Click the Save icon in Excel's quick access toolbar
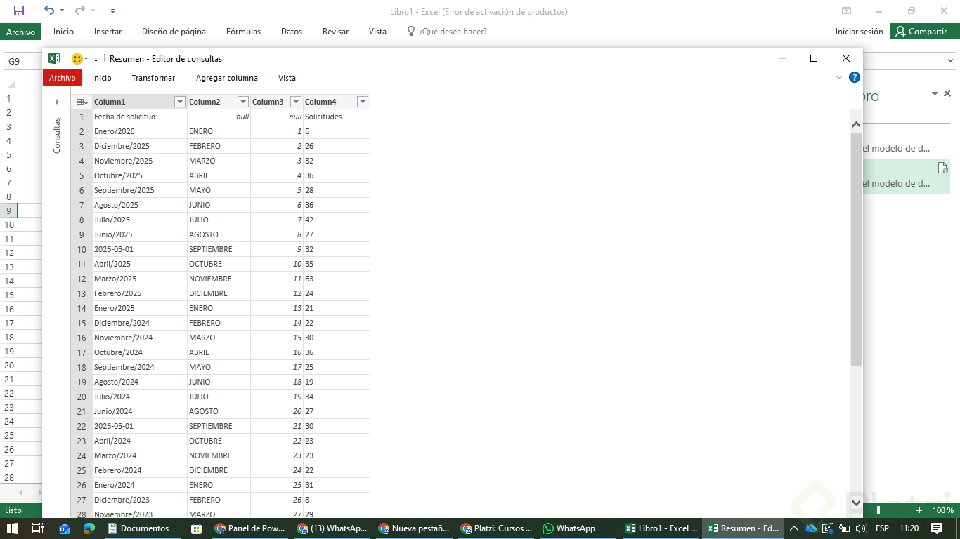 coord(19,11)
